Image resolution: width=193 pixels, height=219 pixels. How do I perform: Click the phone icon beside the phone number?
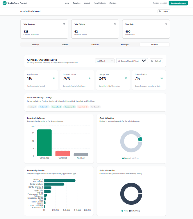[x=154, y=3]
